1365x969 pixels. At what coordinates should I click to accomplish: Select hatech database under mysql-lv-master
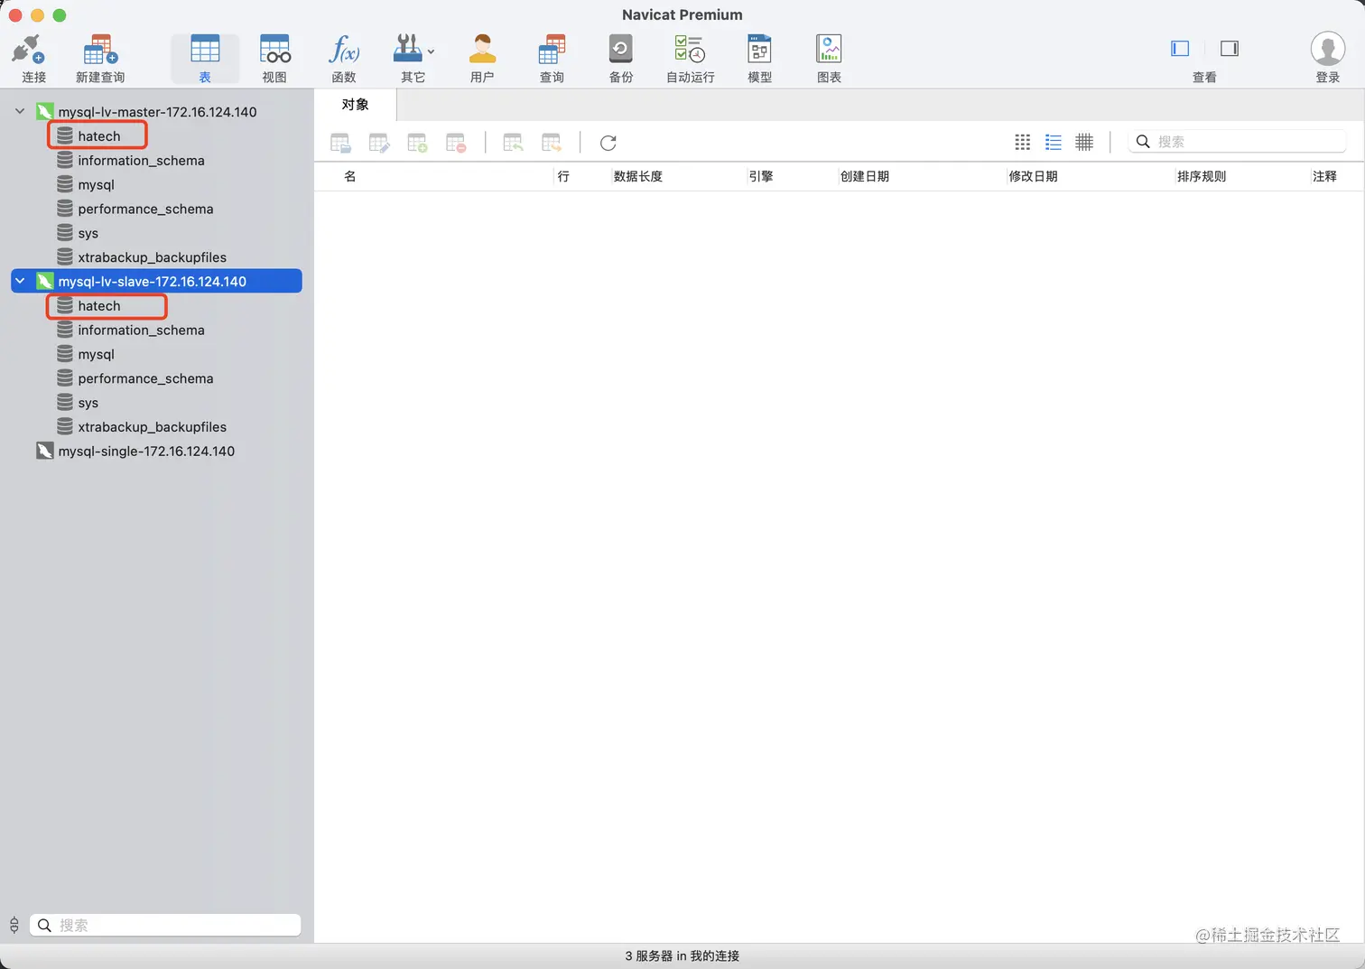tap(99, 136)
